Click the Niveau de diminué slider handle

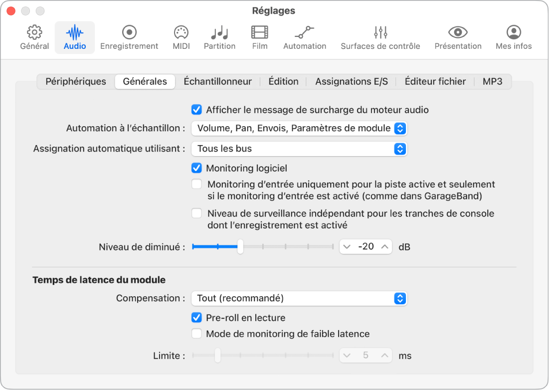click(x=240, y=246)
